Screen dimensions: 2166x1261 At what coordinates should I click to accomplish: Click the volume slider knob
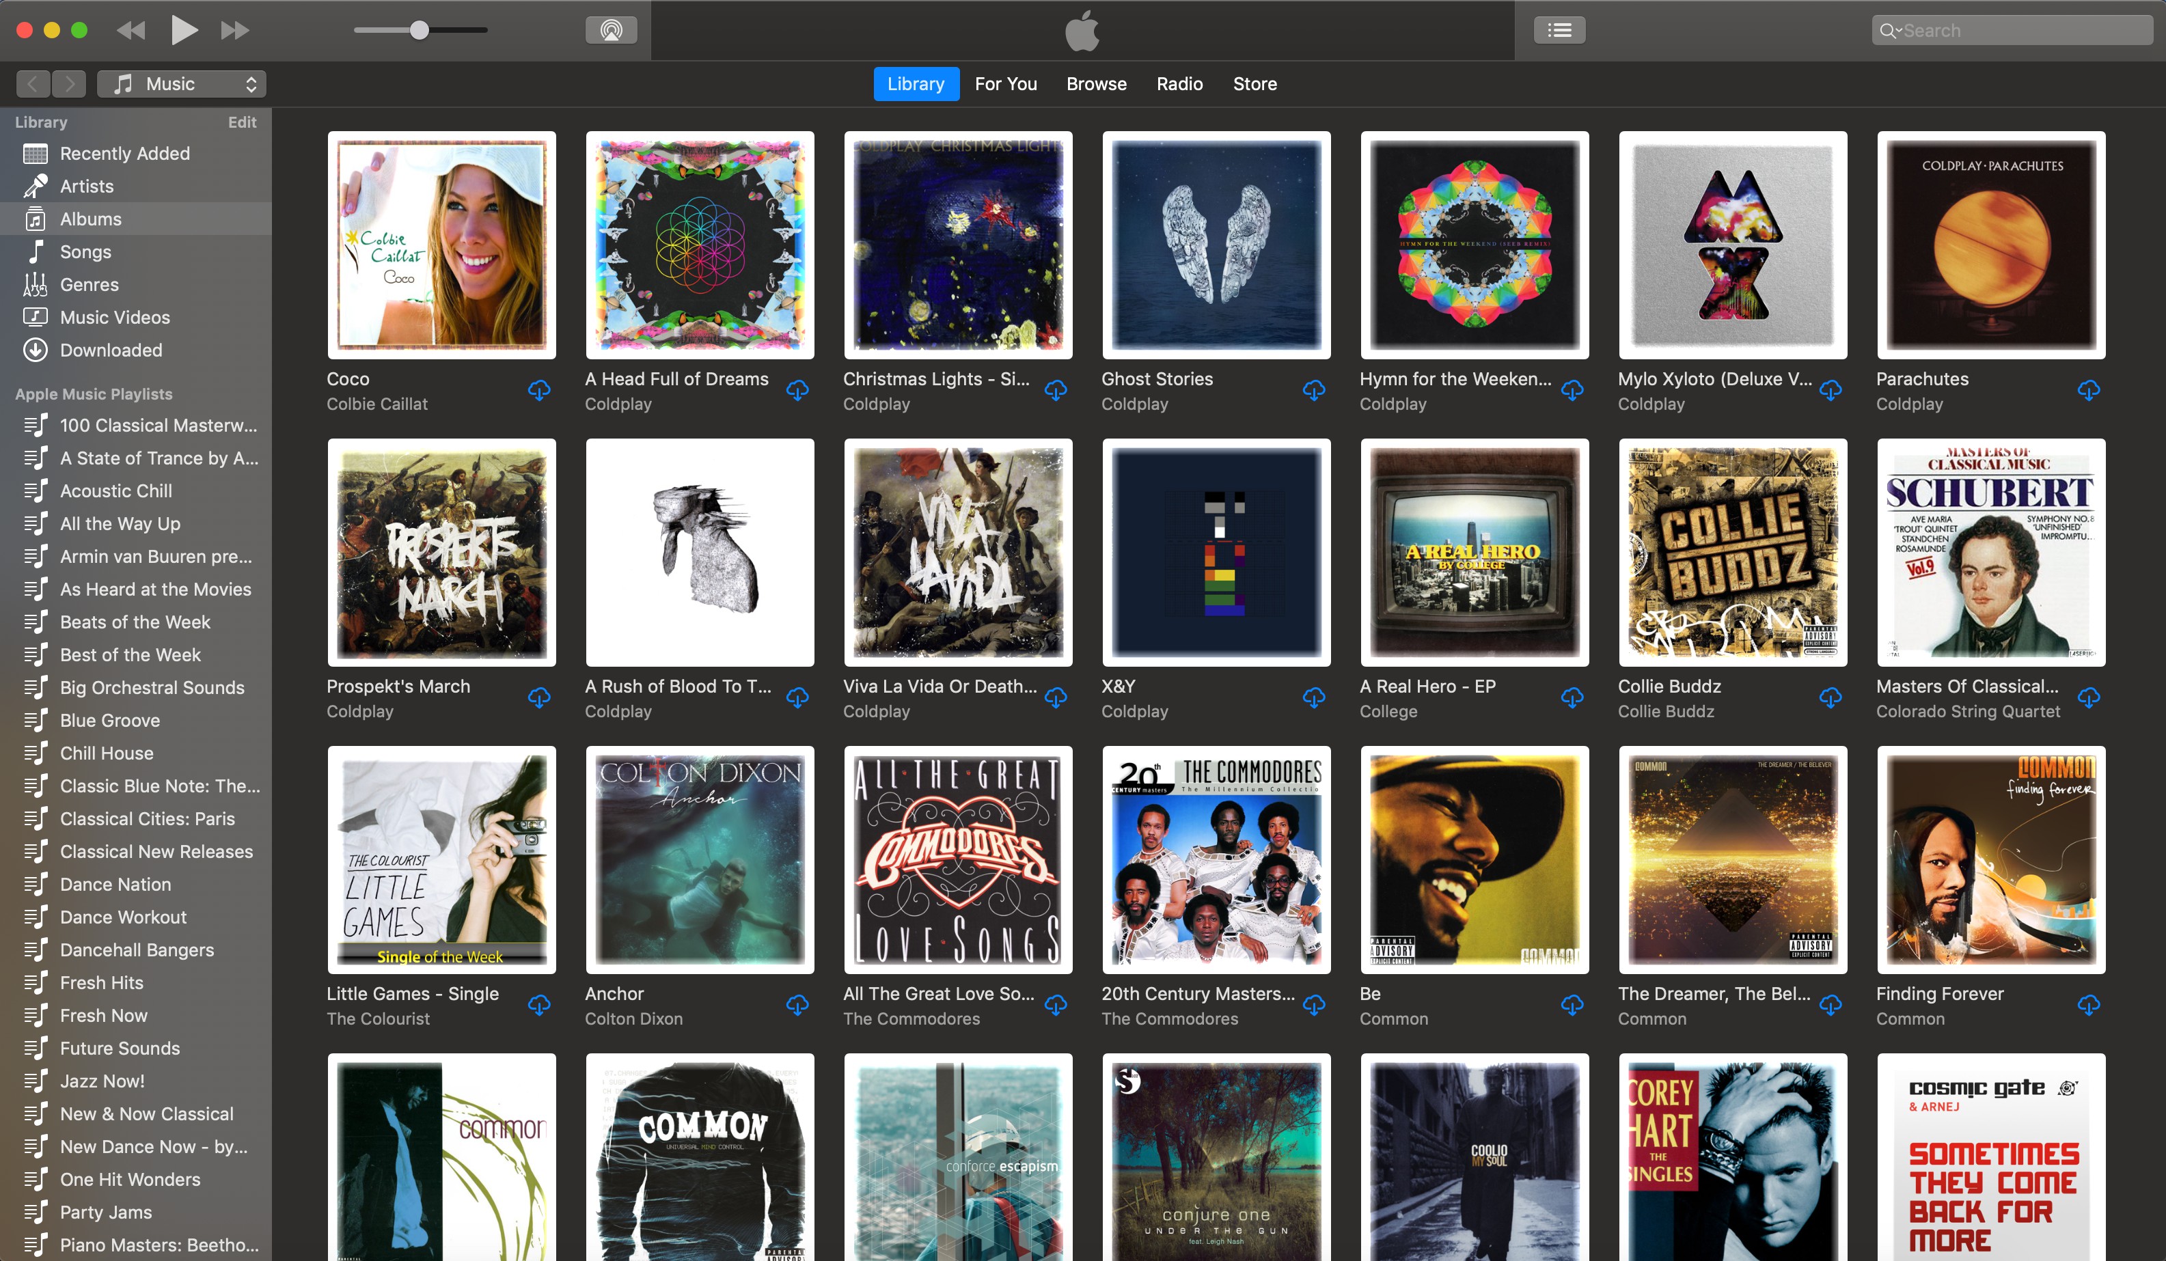tap(419, 30)
